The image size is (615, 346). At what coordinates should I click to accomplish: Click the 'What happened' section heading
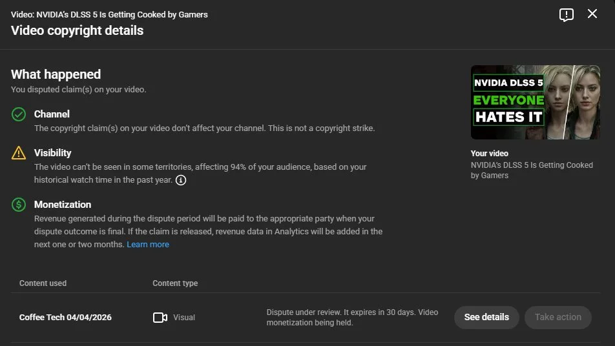click(56, 74)
